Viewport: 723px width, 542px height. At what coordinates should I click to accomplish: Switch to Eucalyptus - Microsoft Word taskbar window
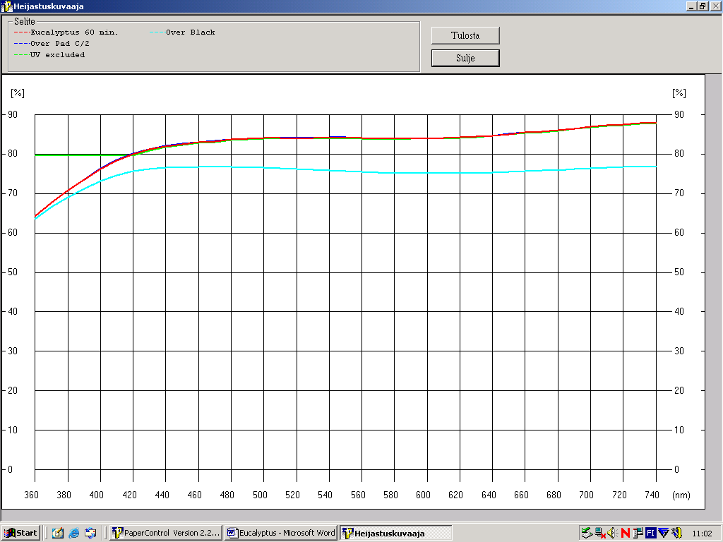click(x=281, y=533)
